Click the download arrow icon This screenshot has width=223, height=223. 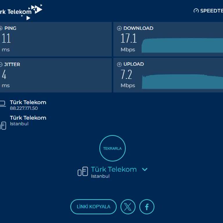click(119, 28)
